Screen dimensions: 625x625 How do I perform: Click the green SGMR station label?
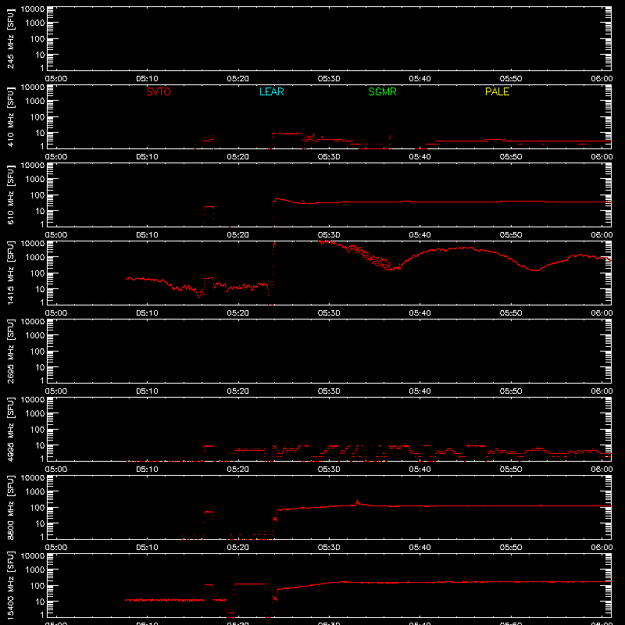pyautogui.click(x=382, y=91)
